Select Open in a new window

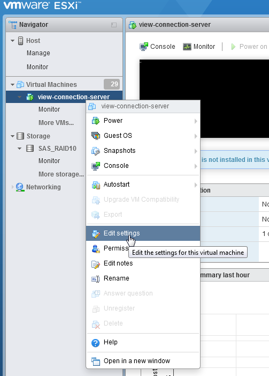coord(143,361)
